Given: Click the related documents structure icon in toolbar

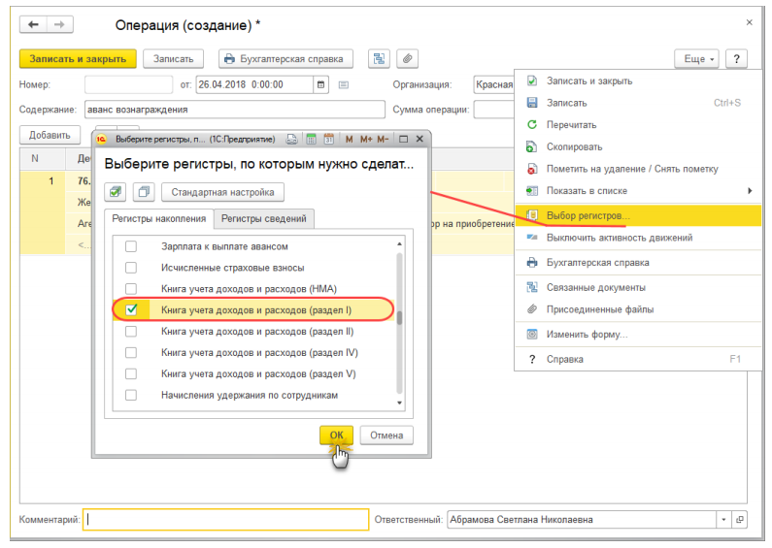Looking at the screenshot, I should point(379,59).
